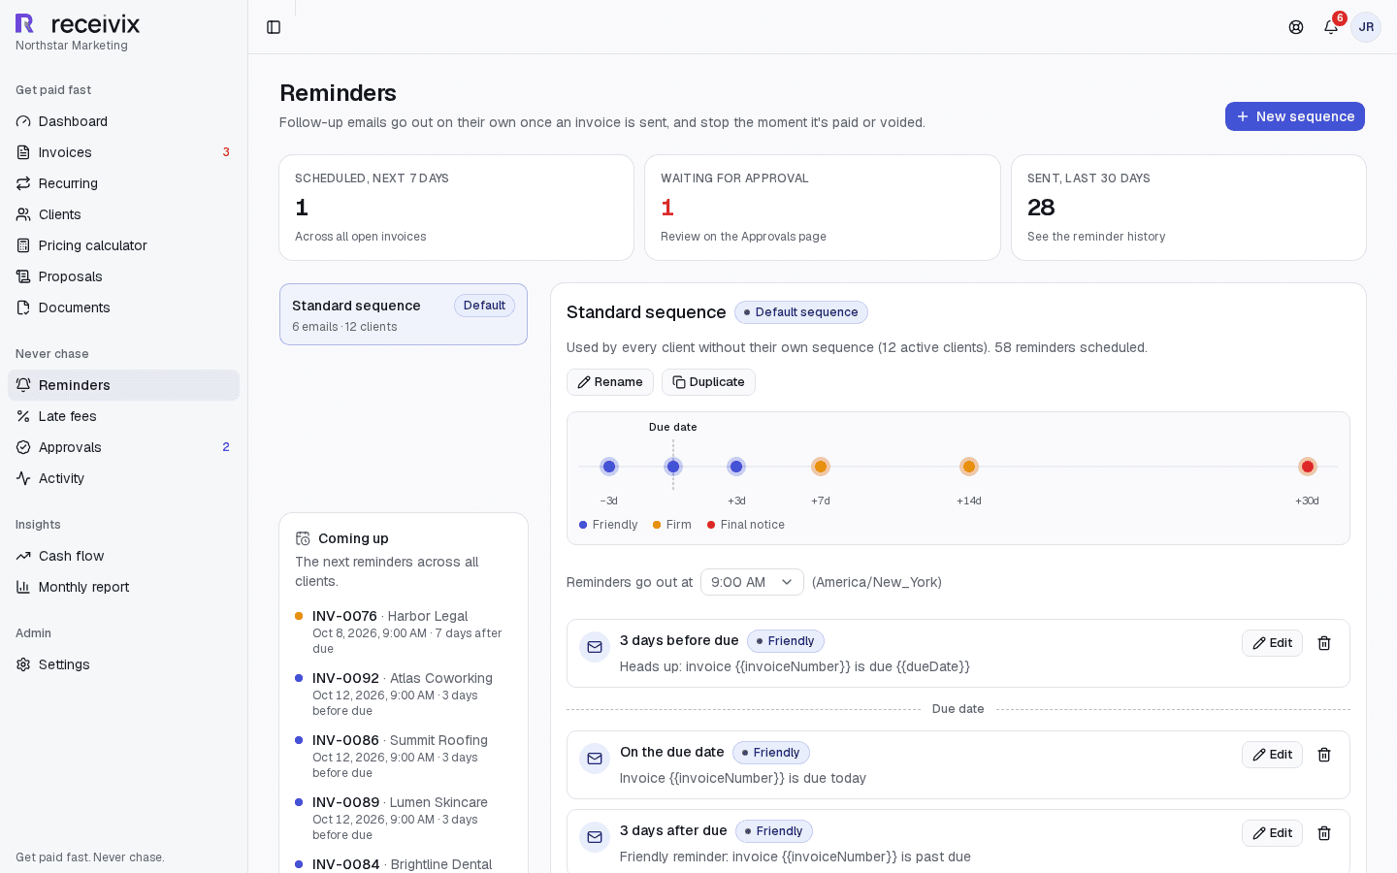Open Invoices in sidebar
The height and width of the screenshot is (873, 1397).
(123, 152)
